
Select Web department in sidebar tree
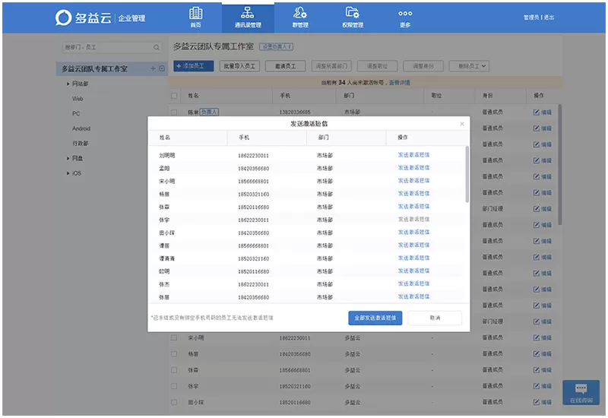(x=78, y=99)
